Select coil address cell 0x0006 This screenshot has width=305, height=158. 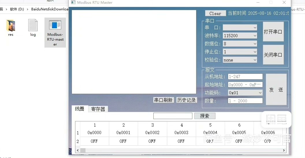tap(268, 133)
